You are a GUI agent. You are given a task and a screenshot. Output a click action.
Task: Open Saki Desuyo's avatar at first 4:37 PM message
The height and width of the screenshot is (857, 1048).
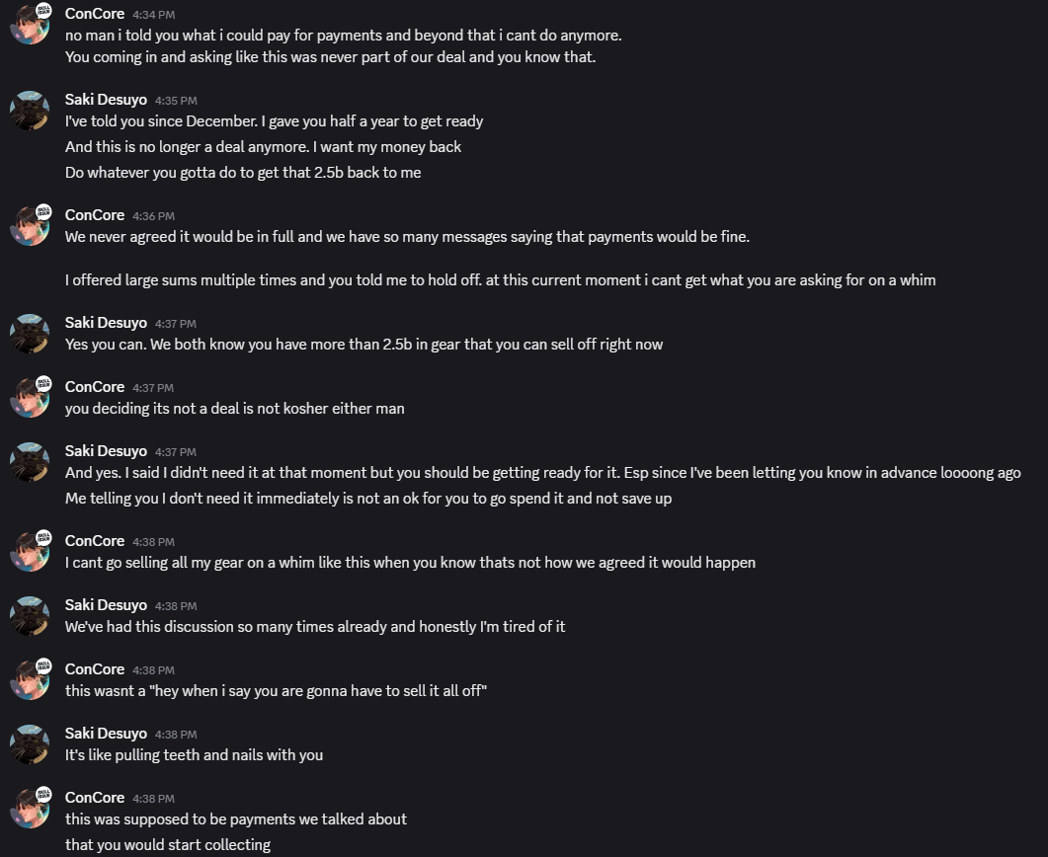(30, 334)
